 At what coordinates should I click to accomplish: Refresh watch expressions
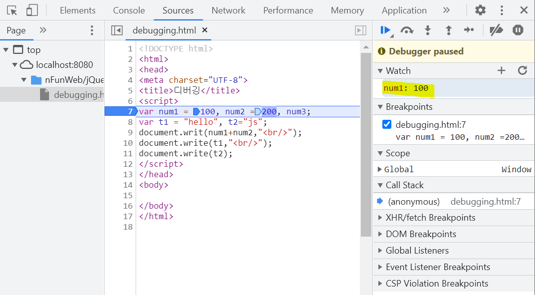[522, 71]
